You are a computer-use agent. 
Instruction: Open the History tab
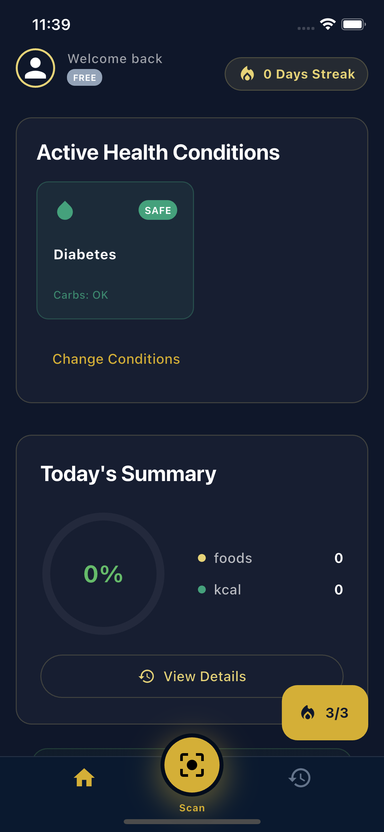tap(300, 777)
